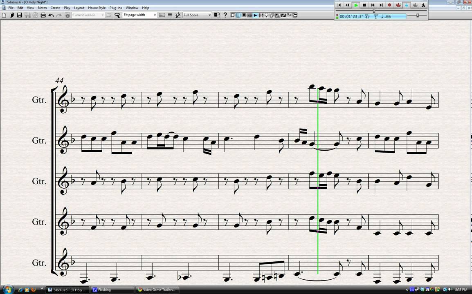Open the Windows Start menu

pyautogui.click(x=8, y=290)
